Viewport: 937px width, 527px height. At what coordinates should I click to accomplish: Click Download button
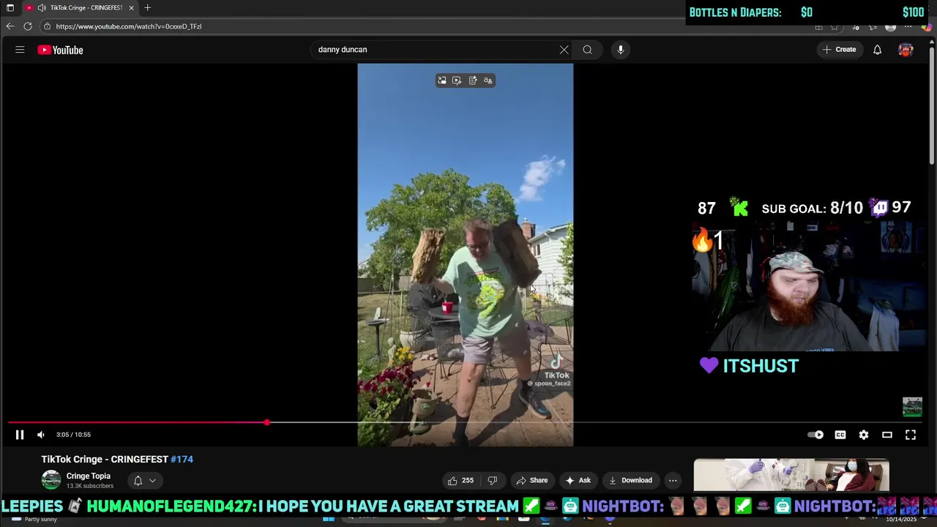630,480
